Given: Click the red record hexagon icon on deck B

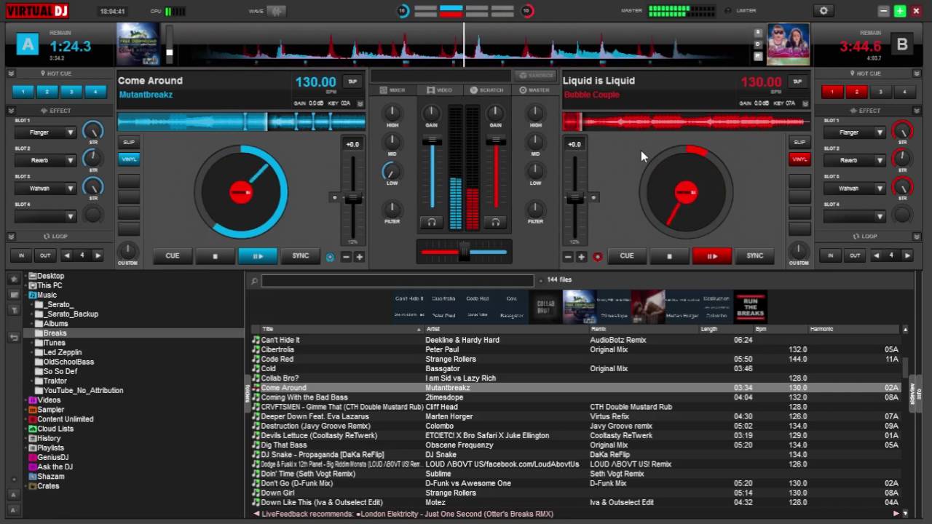Looking at the screenshot, I should pos(597,257).
